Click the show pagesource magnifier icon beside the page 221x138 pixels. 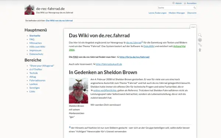(x=200, y=35)
